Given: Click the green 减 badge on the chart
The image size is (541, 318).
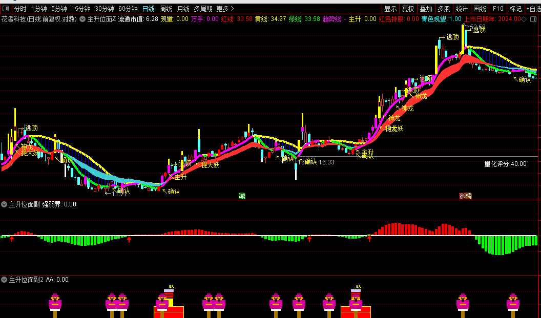Looking at the screenshot, I should (x=242, y=196).
